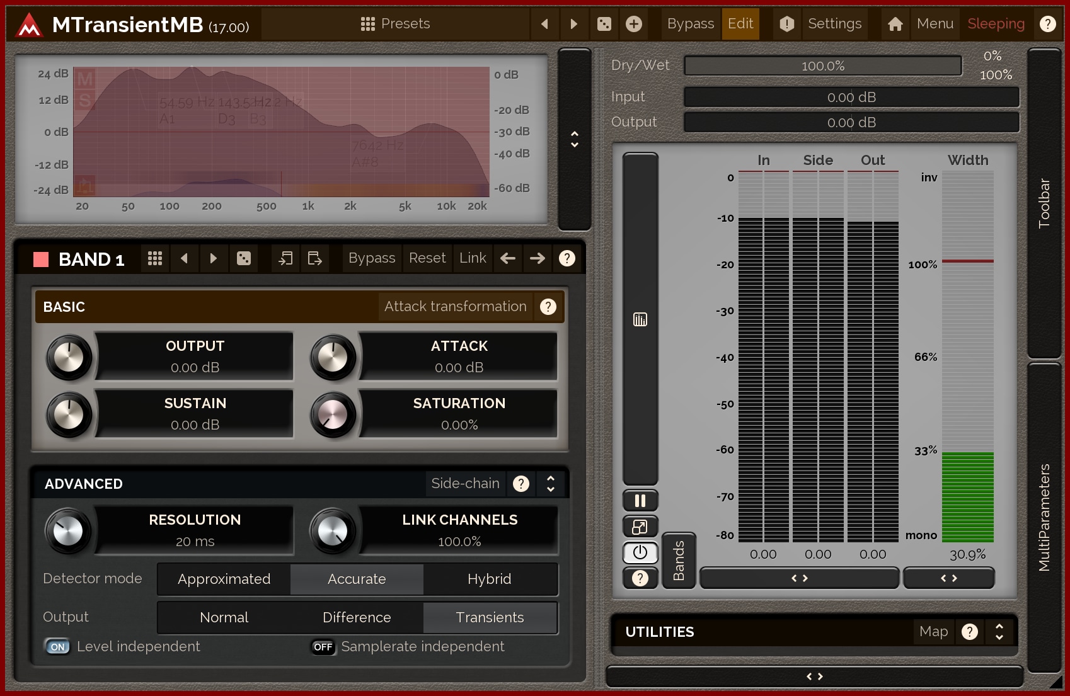1070x696 pixels.
Task: Click the random preset dice icon in top bar
Action: 604,24
